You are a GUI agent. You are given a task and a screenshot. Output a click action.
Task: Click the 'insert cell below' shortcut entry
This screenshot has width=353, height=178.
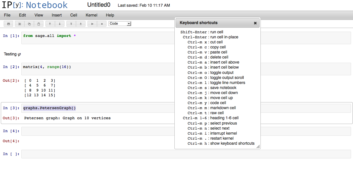click(213, 67)
